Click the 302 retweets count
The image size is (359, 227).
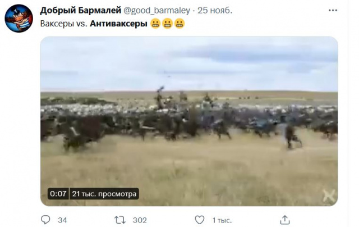pos(140,220)
